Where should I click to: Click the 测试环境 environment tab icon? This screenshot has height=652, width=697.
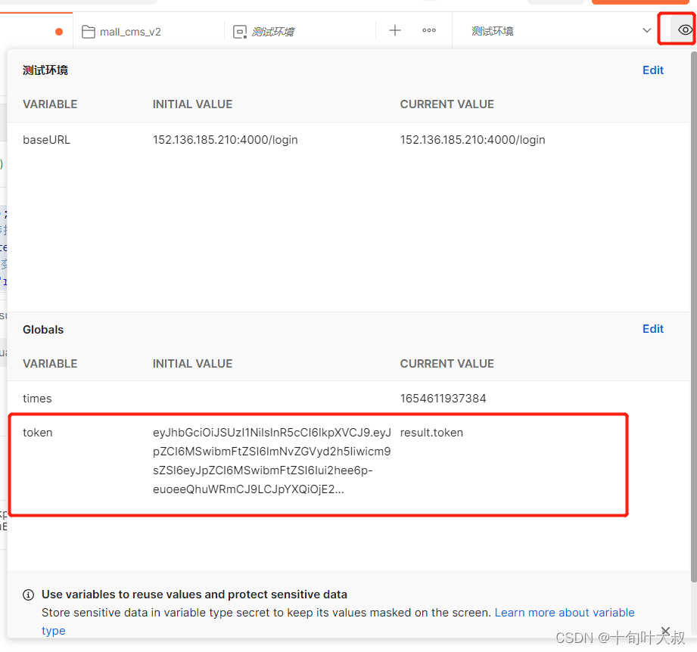240,32
